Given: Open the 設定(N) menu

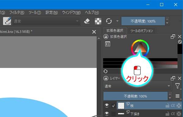Looking at the screenshot, I should point(52,12).
